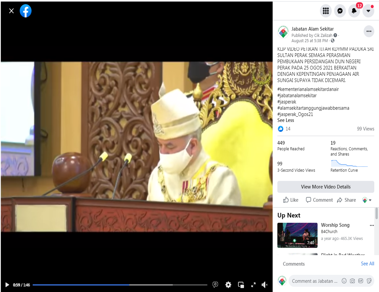Seek on the video progress bar

pyautogui.click(x=120, y=285)
